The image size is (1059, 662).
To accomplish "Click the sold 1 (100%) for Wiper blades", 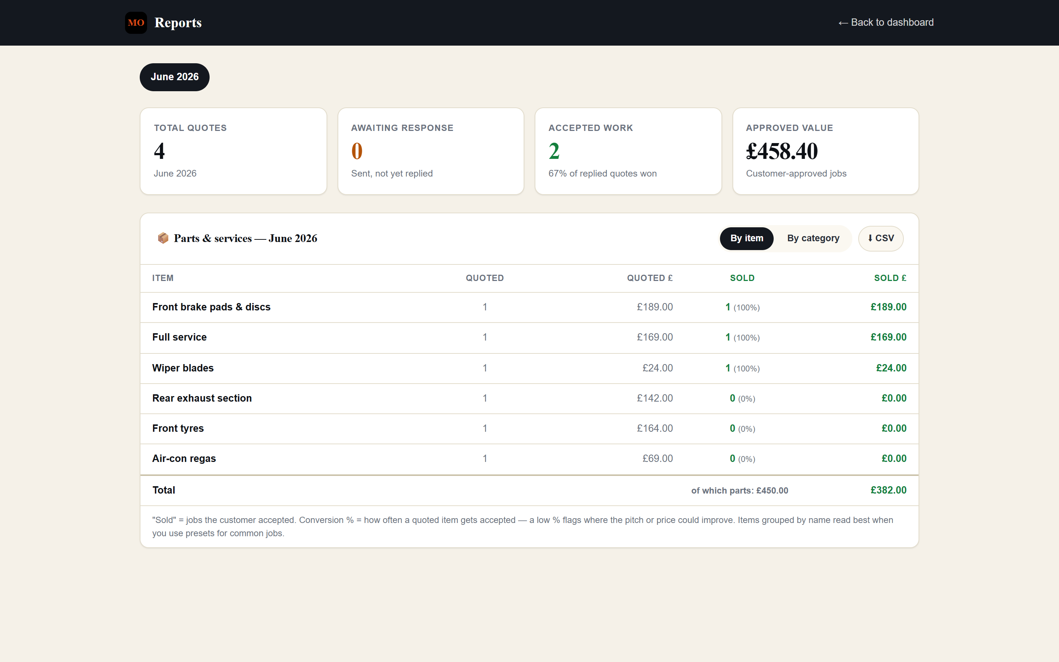I will [742, 368].
